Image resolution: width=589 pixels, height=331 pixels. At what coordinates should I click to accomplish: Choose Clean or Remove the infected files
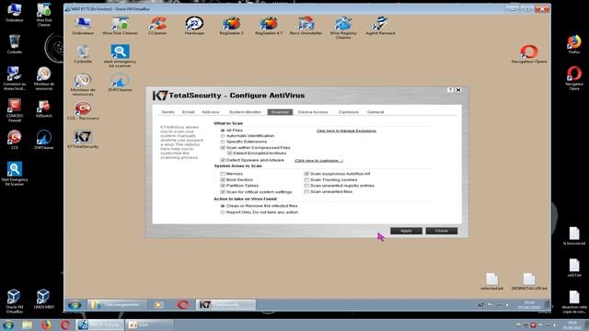pos(223,206)
